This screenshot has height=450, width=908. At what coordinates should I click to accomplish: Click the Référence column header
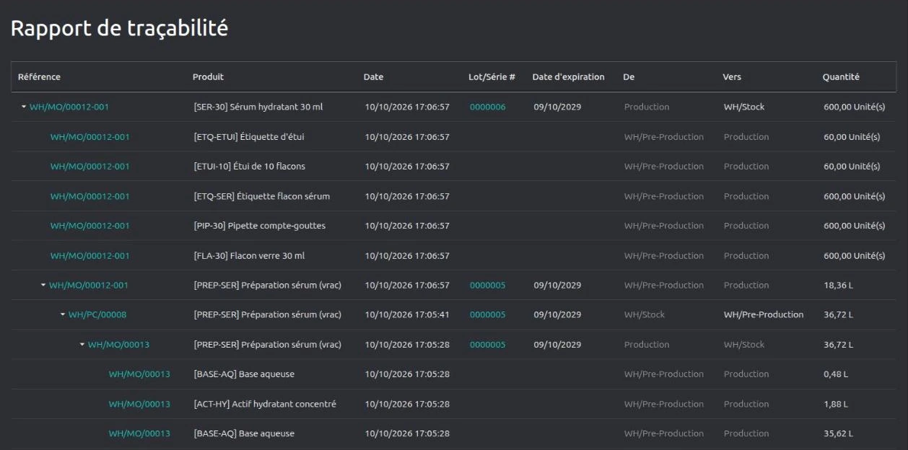tap(39, 77)
